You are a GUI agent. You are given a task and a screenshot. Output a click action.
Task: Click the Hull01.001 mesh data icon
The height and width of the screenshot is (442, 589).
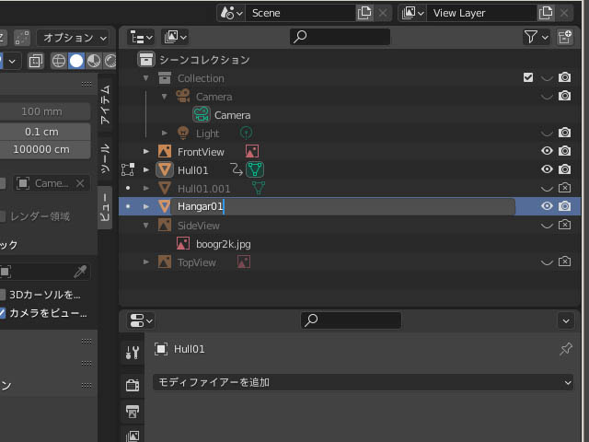coord(259,188)
